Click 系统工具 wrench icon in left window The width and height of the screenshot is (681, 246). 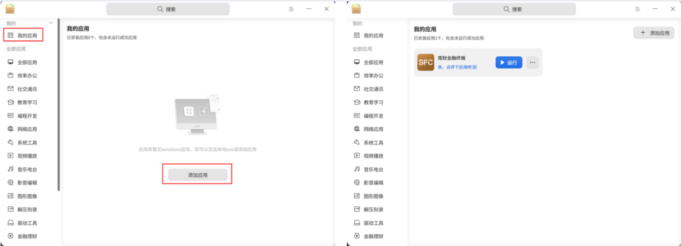(11, 142)
